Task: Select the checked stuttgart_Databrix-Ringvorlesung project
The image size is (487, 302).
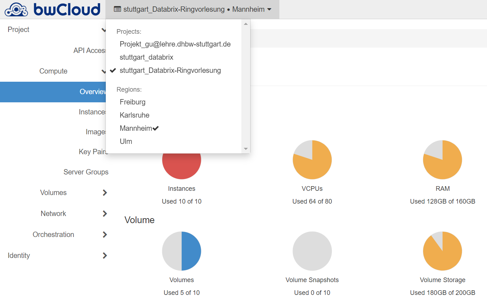Action: coord(170,70)
